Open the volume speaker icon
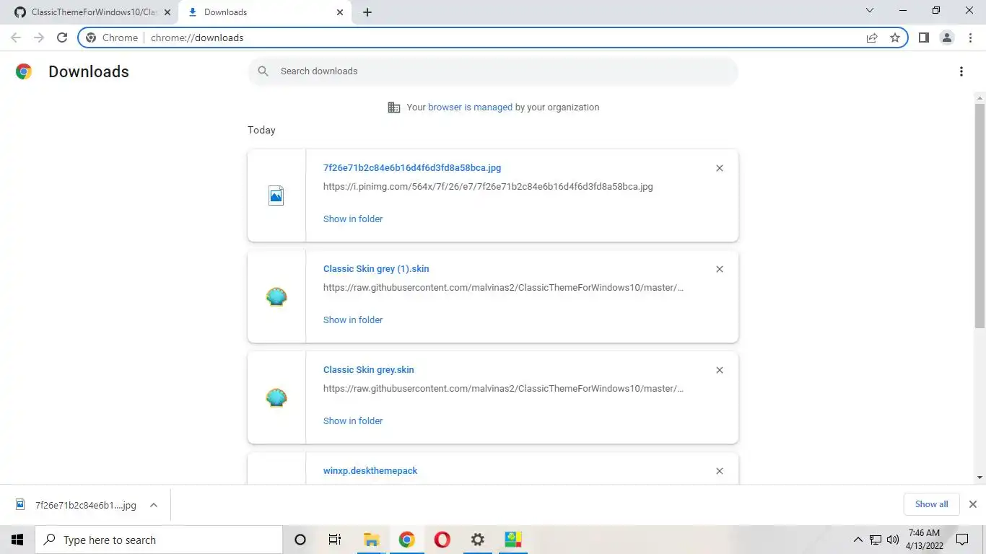Viewport: 986px width, 554px height. 893,540
